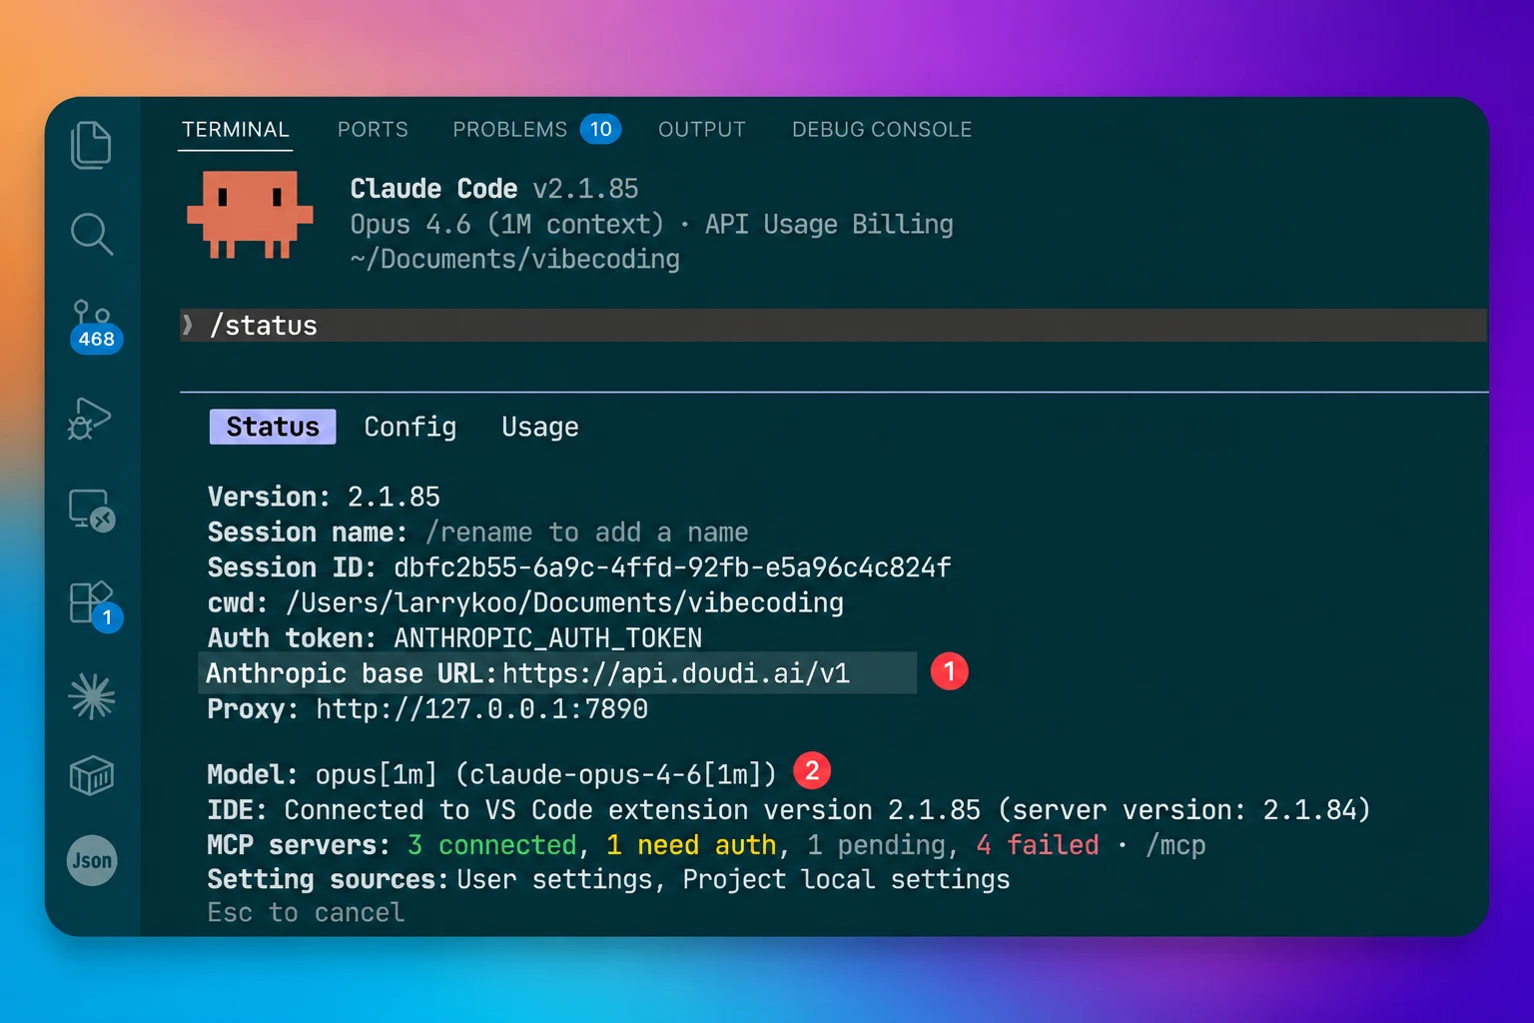
Task: Switch to the TERMINAL panel tab
Action: tap(236, 130)
